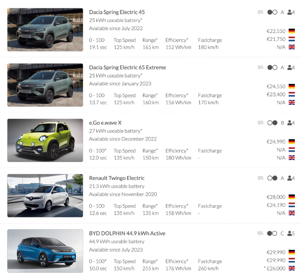301x277 pixels.
Task: Click German flag beside €24,990
Action: [292, 142]
